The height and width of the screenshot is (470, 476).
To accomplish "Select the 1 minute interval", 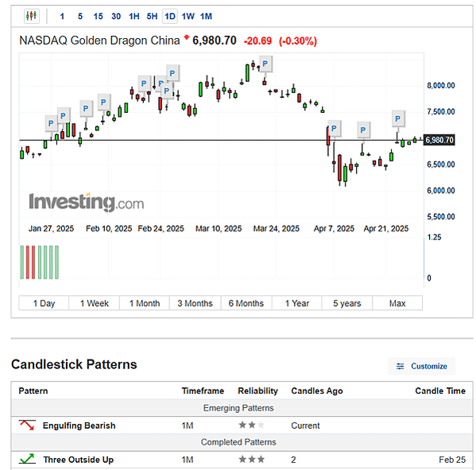I will coord(62,16).
